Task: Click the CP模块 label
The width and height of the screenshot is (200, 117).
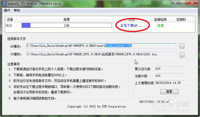Action: click(x=16, y=54)
